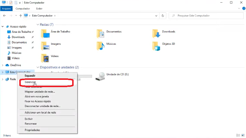Open the Help question mark icon
This screenshot has width=246, height=138.
[244, 8]
